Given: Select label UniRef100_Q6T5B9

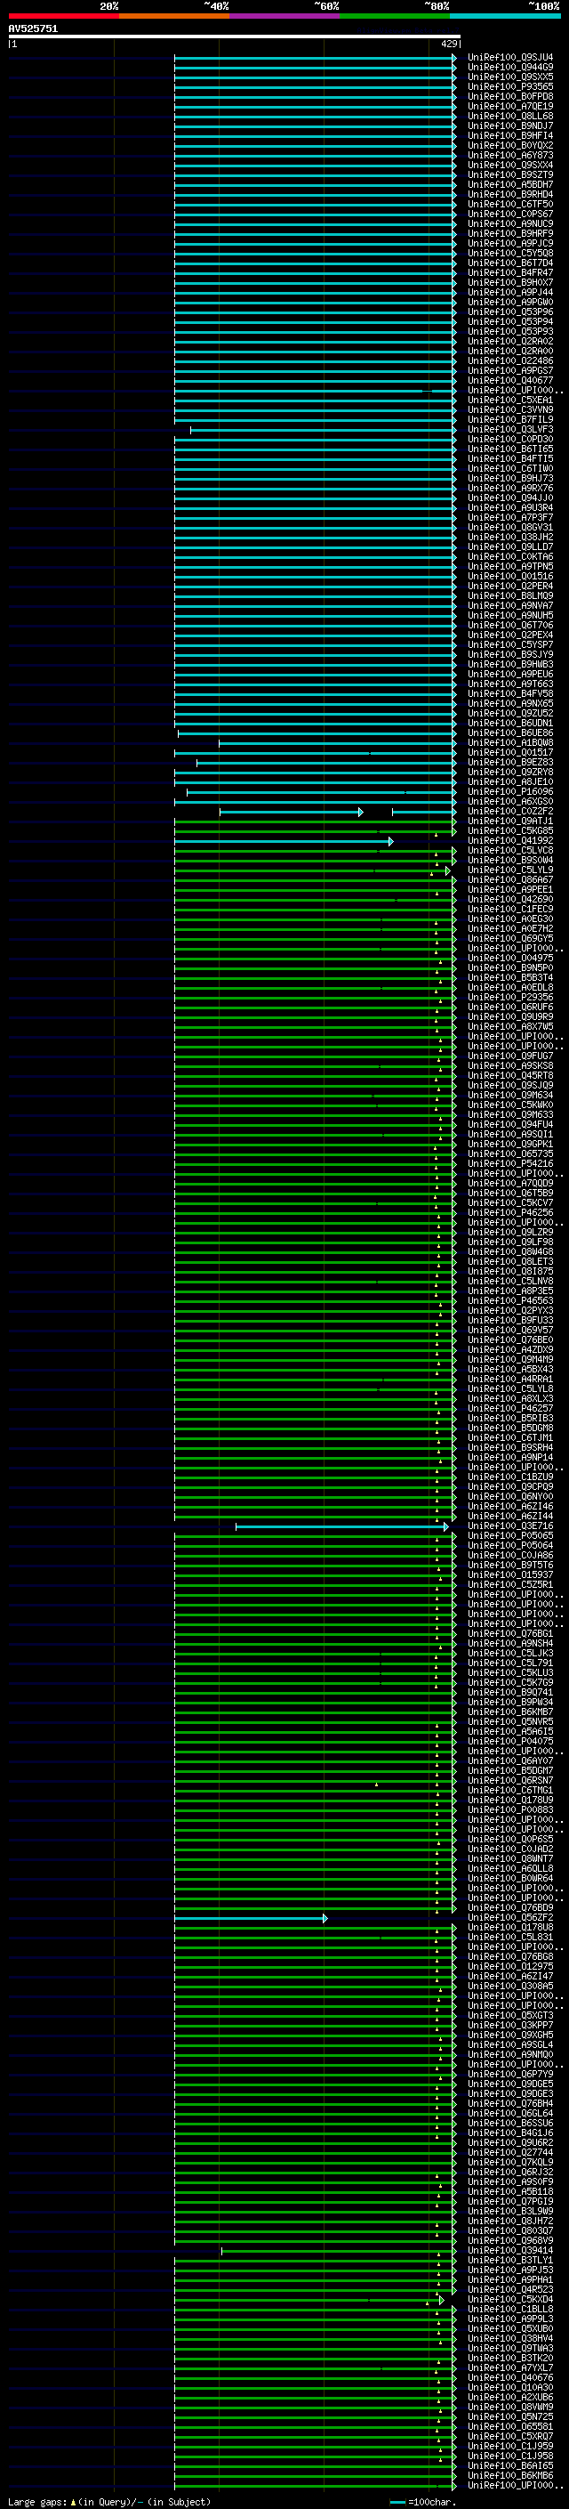Looking at the screenshot, I should (x=509, y=1192).
